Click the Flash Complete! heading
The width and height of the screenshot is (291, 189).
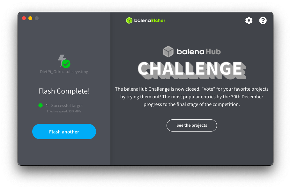coord(64,91)
